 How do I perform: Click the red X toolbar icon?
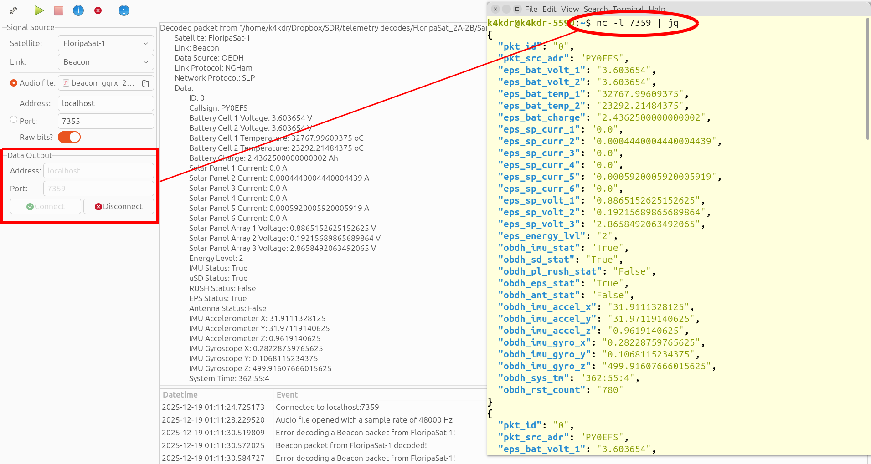pos(98,10)
